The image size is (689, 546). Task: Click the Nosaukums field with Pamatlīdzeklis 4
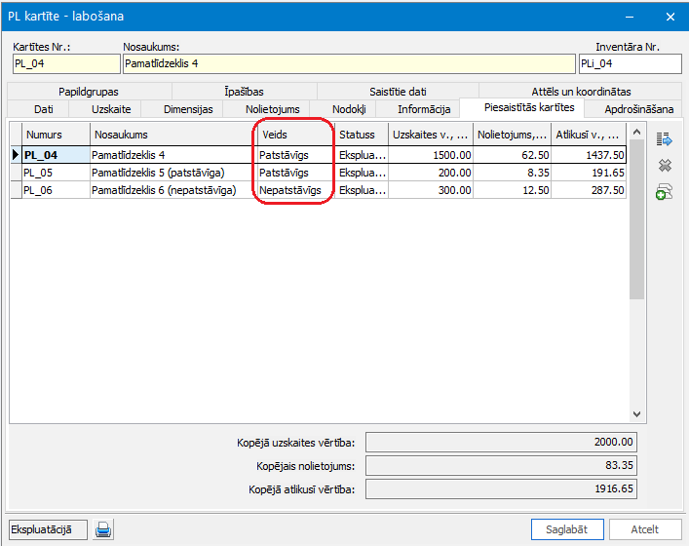[x=348, y=64]
